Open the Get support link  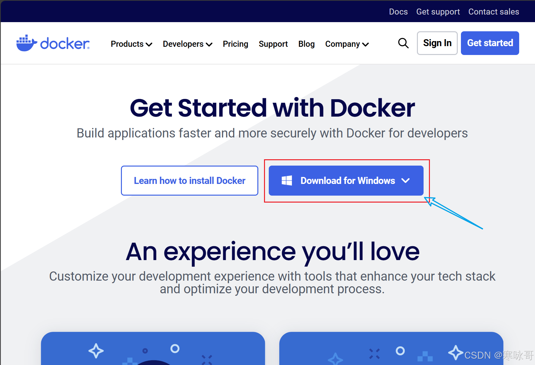(x=438, y=12)
